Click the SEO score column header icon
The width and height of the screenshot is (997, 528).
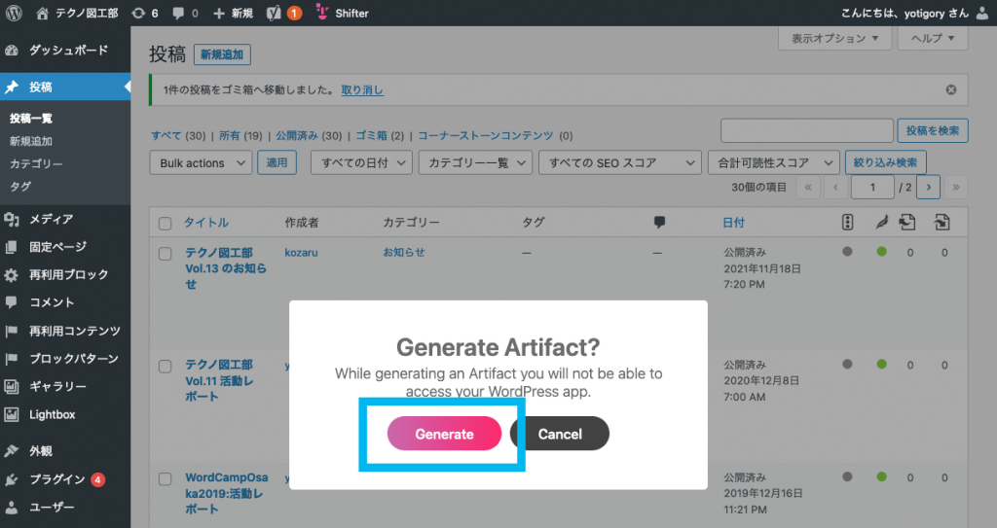(x=847, y=222)
